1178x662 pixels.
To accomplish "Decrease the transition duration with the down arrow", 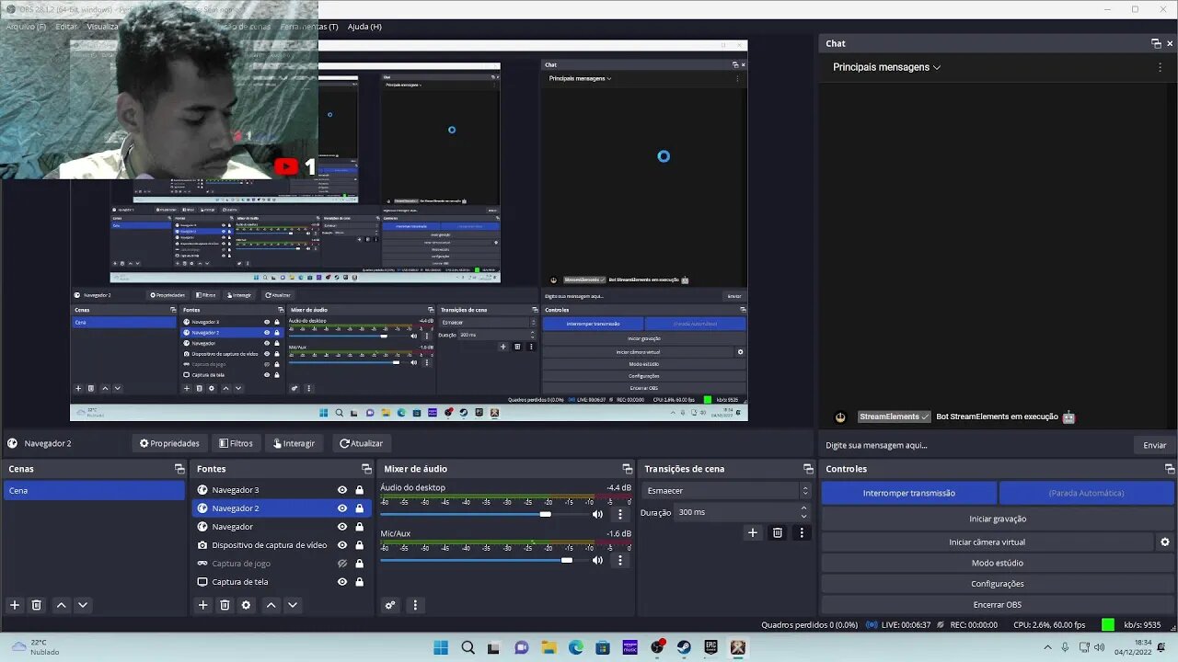I will click(x=803, y=516).
